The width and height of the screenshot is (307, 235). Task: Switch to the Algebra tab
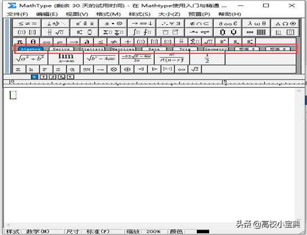30,49
